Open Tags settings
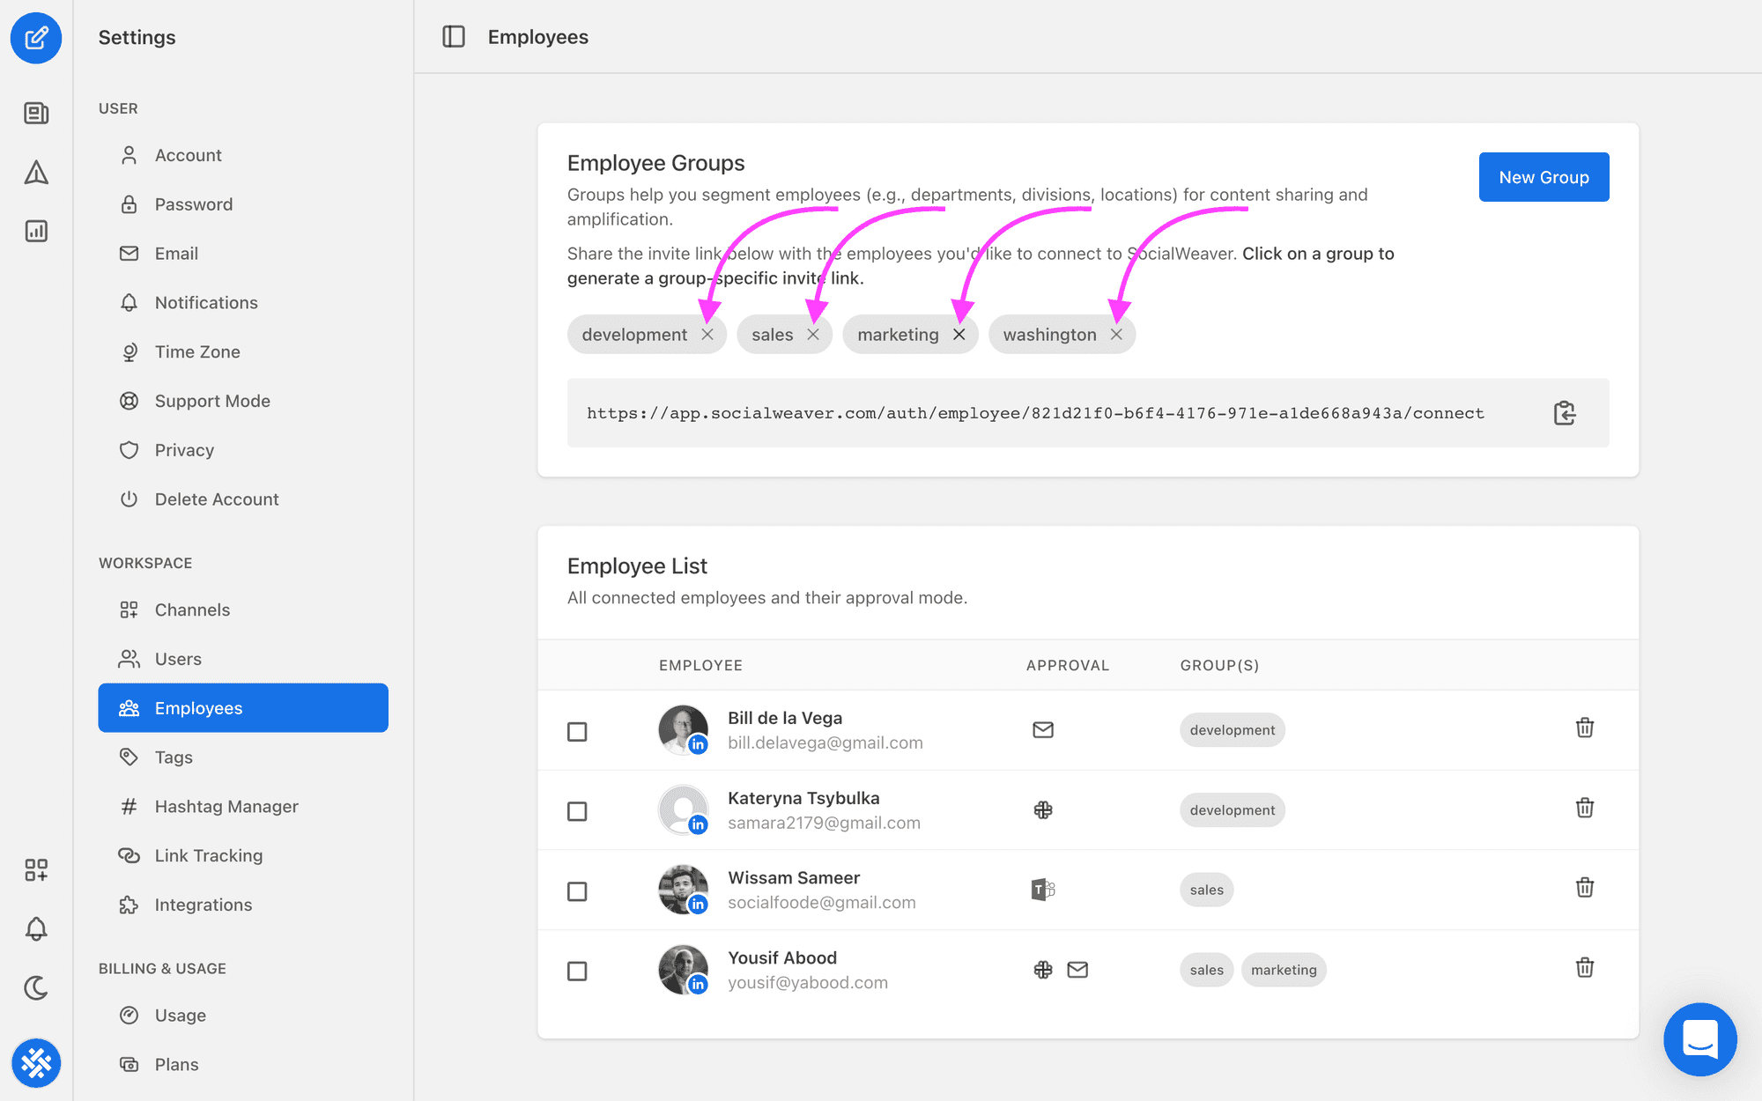 tap(243, 757)
